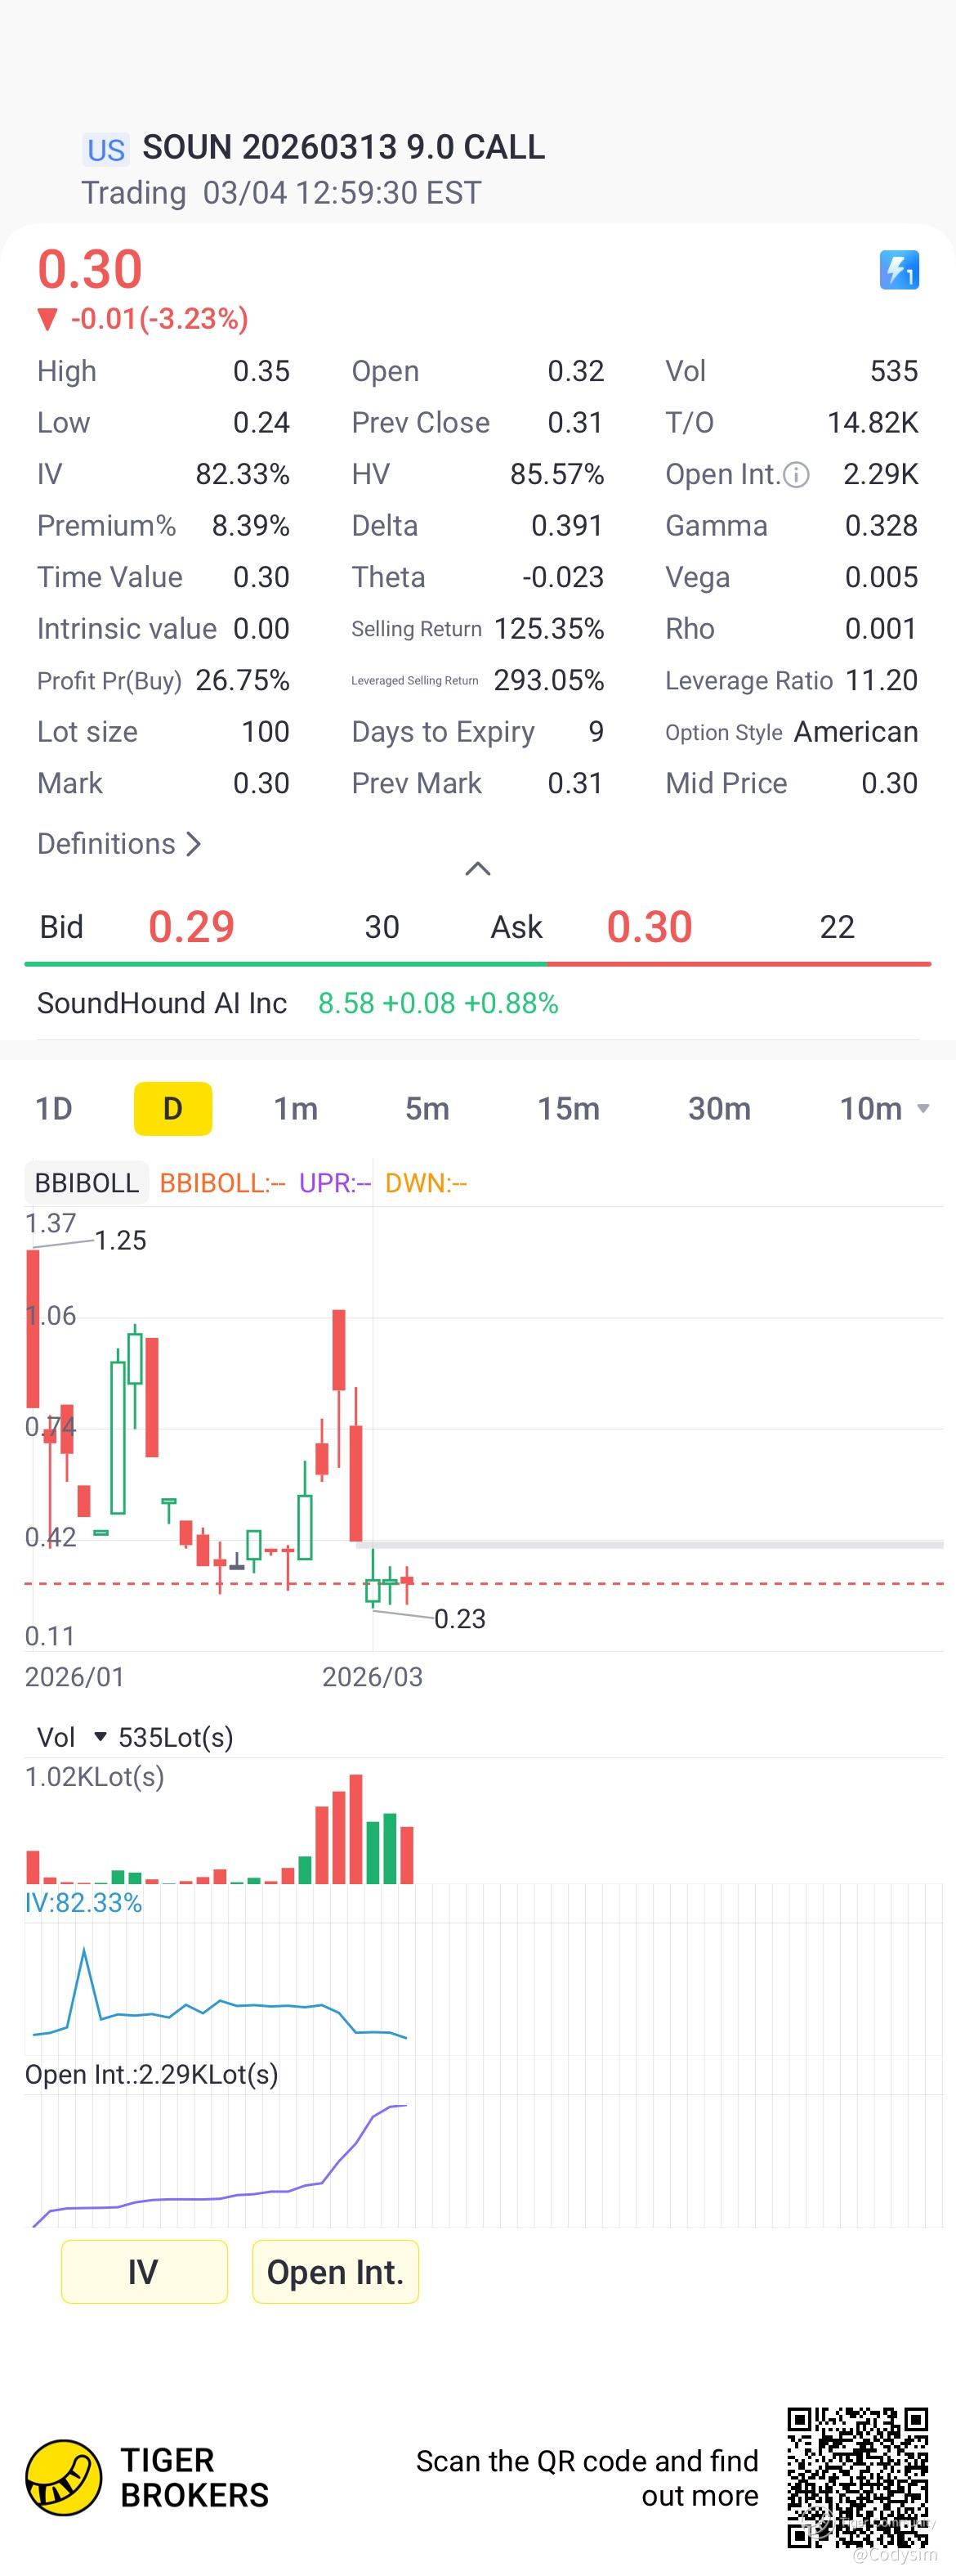Toggle the IV chart button

click(144, 2272)
